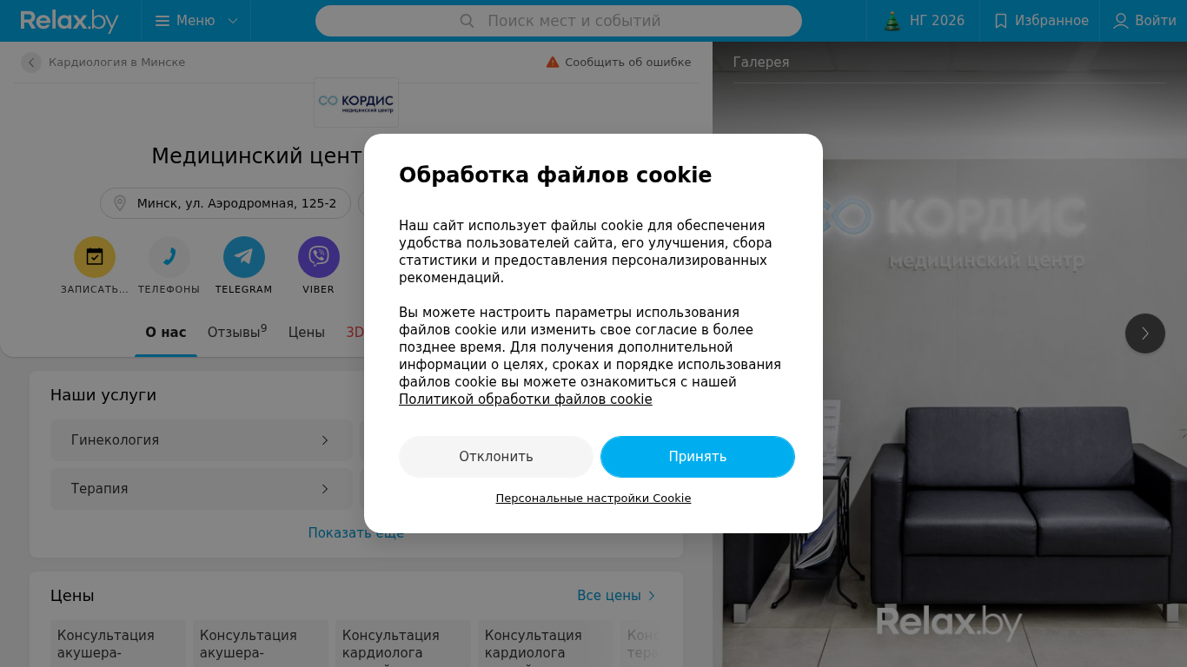This screenshot has height=667, width=1187.
Task: Click the Кордис medical center logo
Action: [356, 102]
